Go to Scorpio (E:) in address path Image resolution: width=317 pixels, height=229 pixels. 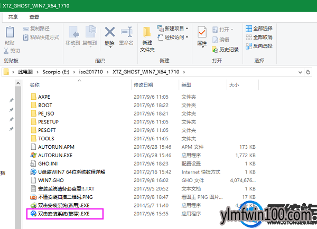coord(56,72)
